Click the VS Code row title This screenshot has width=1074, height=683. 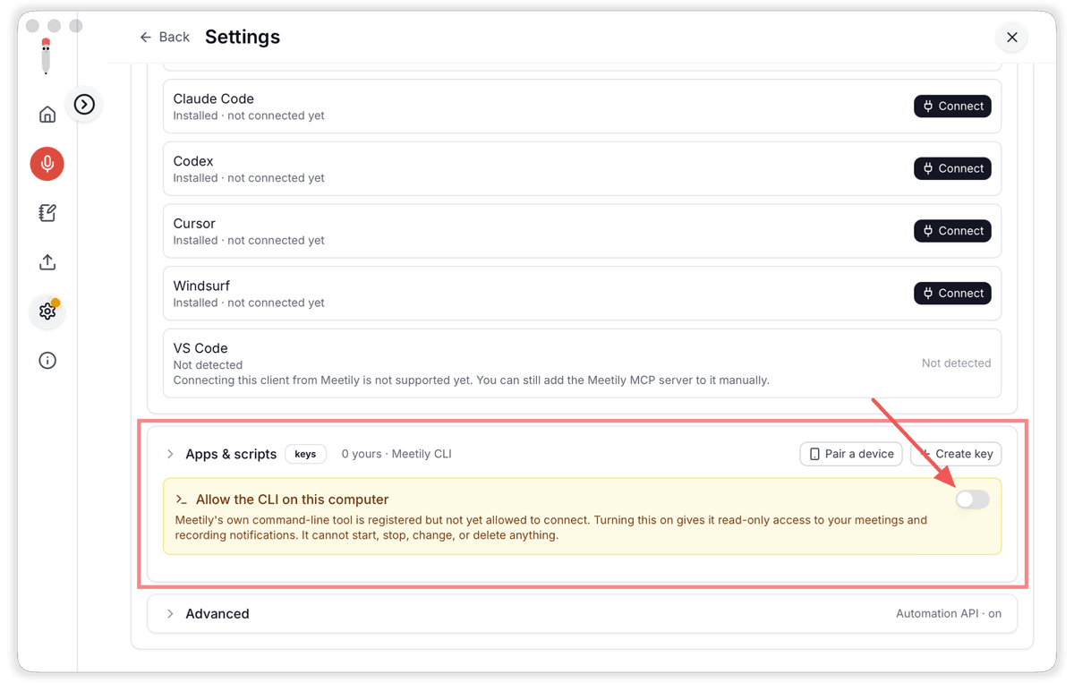pyautogui.click(x=200, y=348)
